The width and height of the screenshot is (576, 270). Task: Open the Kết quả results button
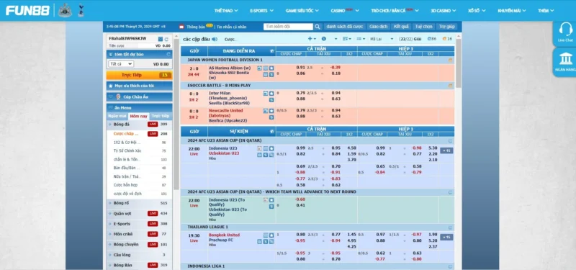[x=401, y=27]
